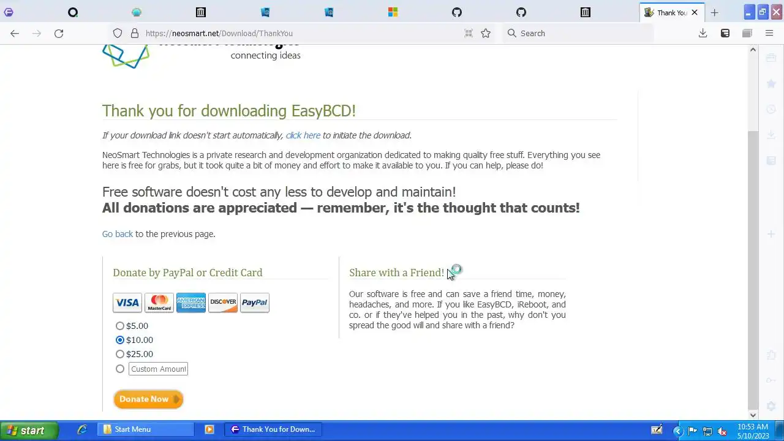Click the QR code icon in address bar
This screenshot has width=784, height=441.
[469, 33]
